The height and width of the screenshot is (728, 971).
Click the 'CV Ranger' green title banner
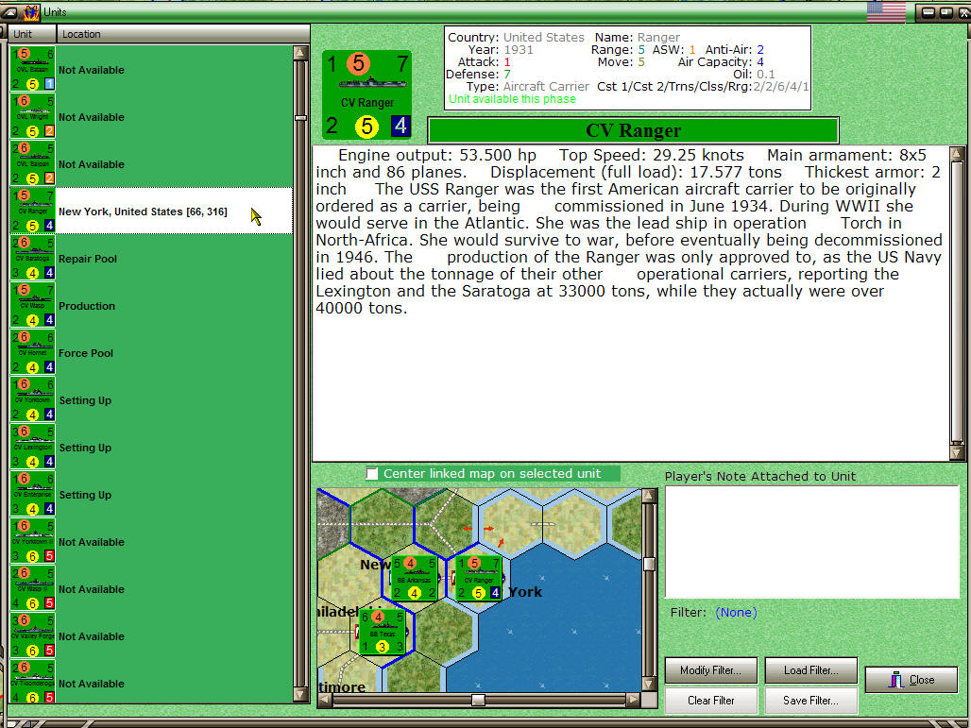coord(633,130)
